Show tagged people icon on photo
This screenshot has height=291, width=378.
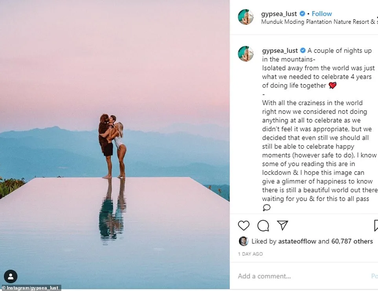(x=11, y=276)
